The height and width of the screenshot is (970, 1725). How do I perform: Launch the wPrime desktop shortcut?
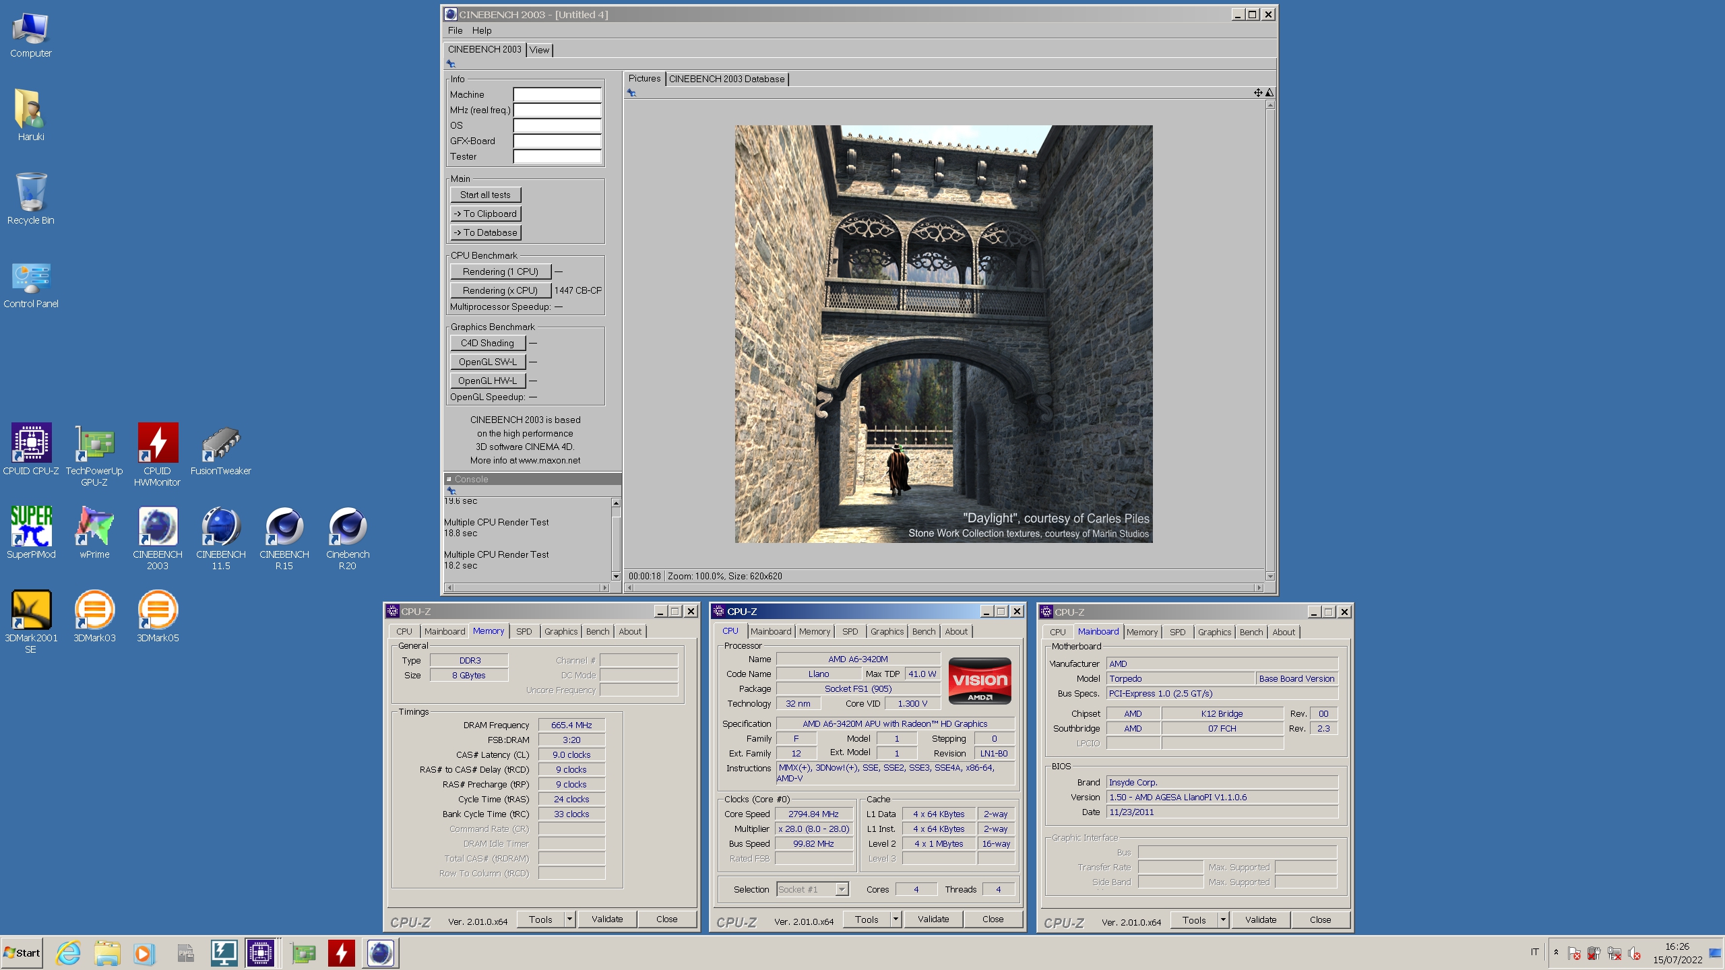point(94,533)
